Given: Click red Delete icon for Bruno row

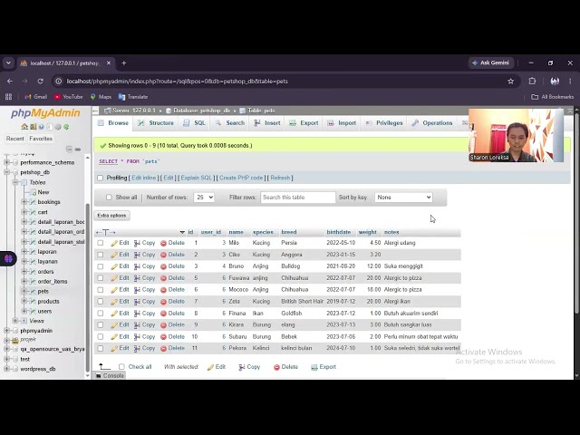Looking at the screenshot, I should (163, 266).
